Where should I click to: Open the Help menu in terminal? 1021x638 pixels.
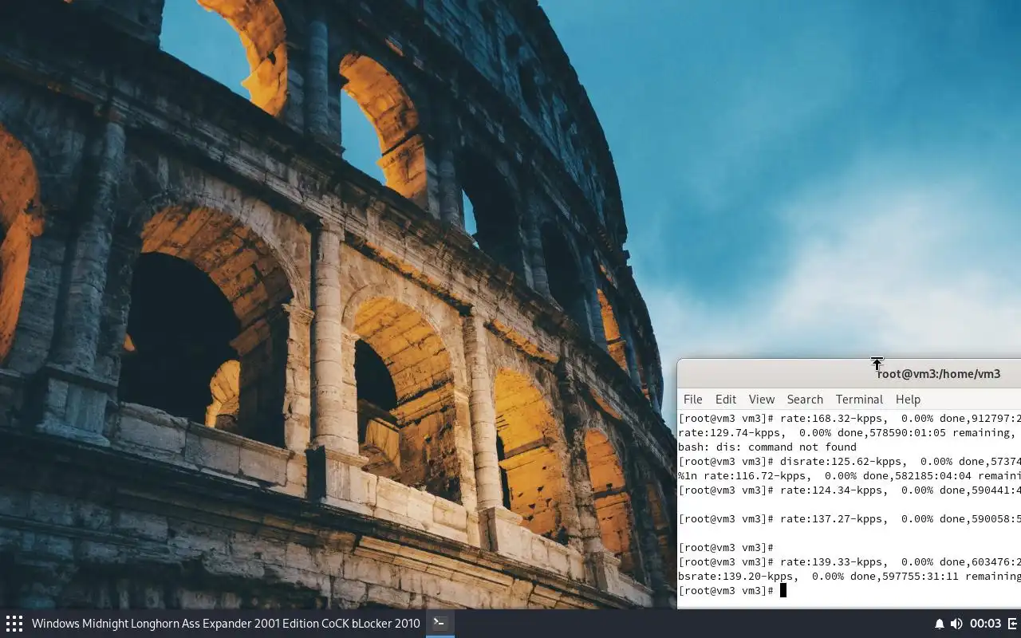tap(908, 400)
